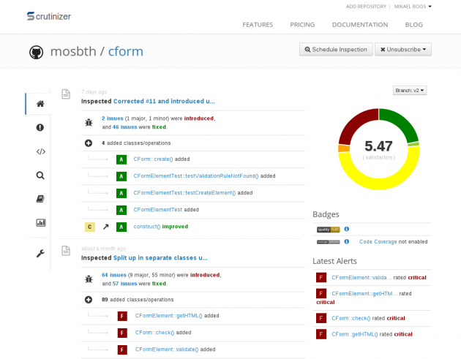The height and width of the screenshot is (359, 461).
Task: Open the home overview sidebar icon
Action: tap(40, 104)
